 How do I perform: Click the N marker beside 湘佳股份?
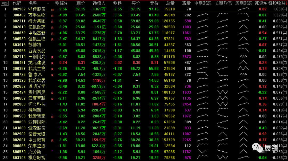coord(52,10)
